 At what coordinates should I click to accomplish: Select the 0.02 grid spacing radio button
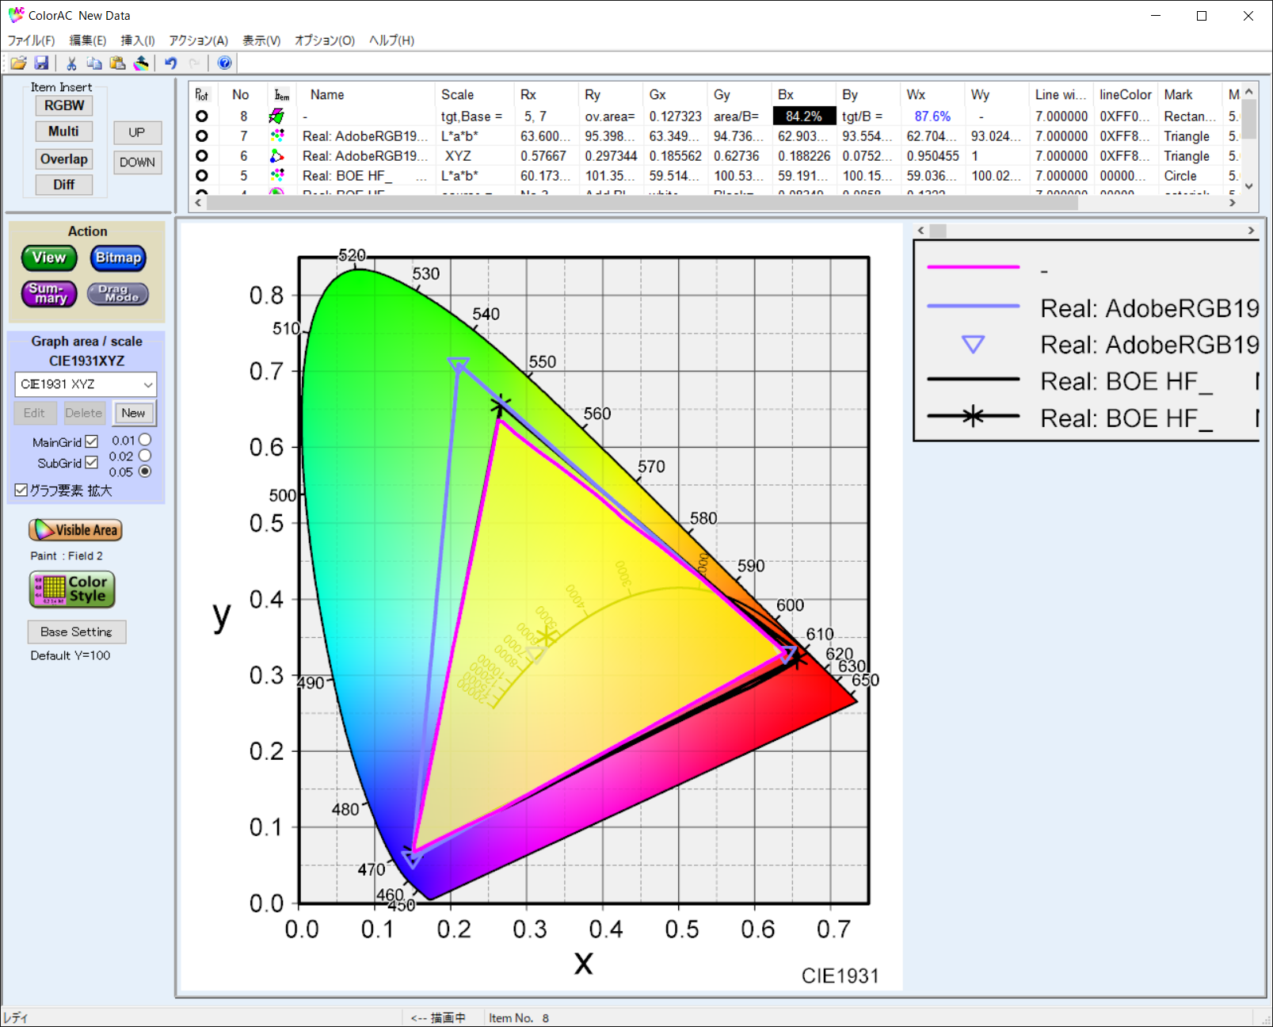(145, 456)
